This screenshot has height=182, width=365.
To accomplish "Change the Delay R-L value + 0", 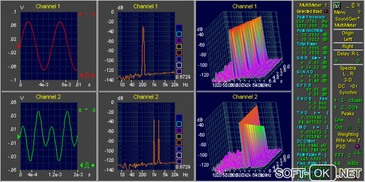I will tap(347, 61).
